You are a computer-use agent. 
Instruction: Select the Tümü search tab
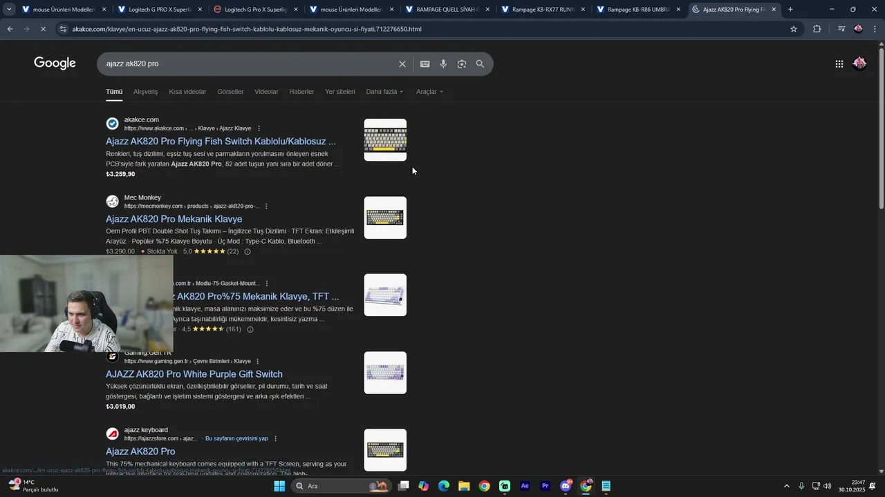114,92
